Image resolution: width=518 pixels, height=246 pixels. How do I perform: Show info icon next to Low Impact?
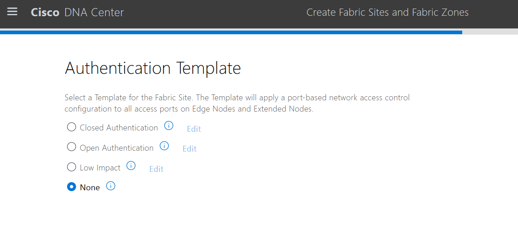pyautogui.click(x=131, y=166)
